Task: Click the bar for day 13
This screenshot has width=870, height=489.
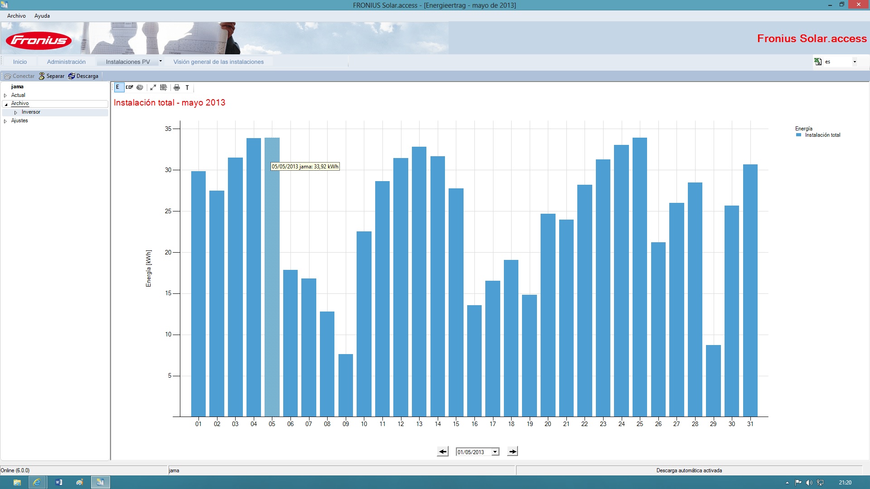Action: (419, 282)
